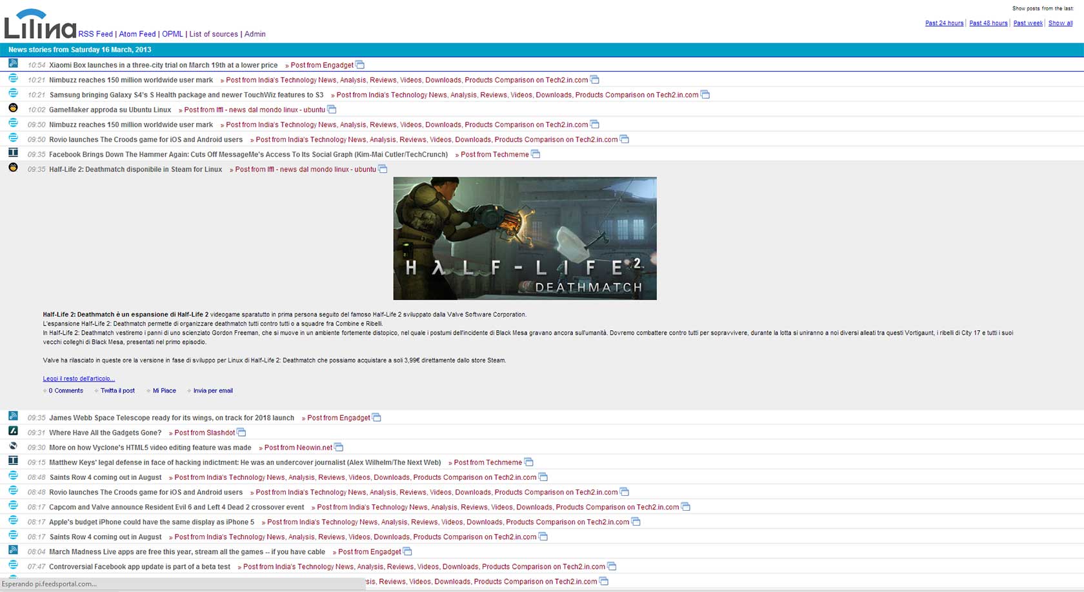Open new-window icon on March Madness row
1084x592 pixels.
coord(408,551)
